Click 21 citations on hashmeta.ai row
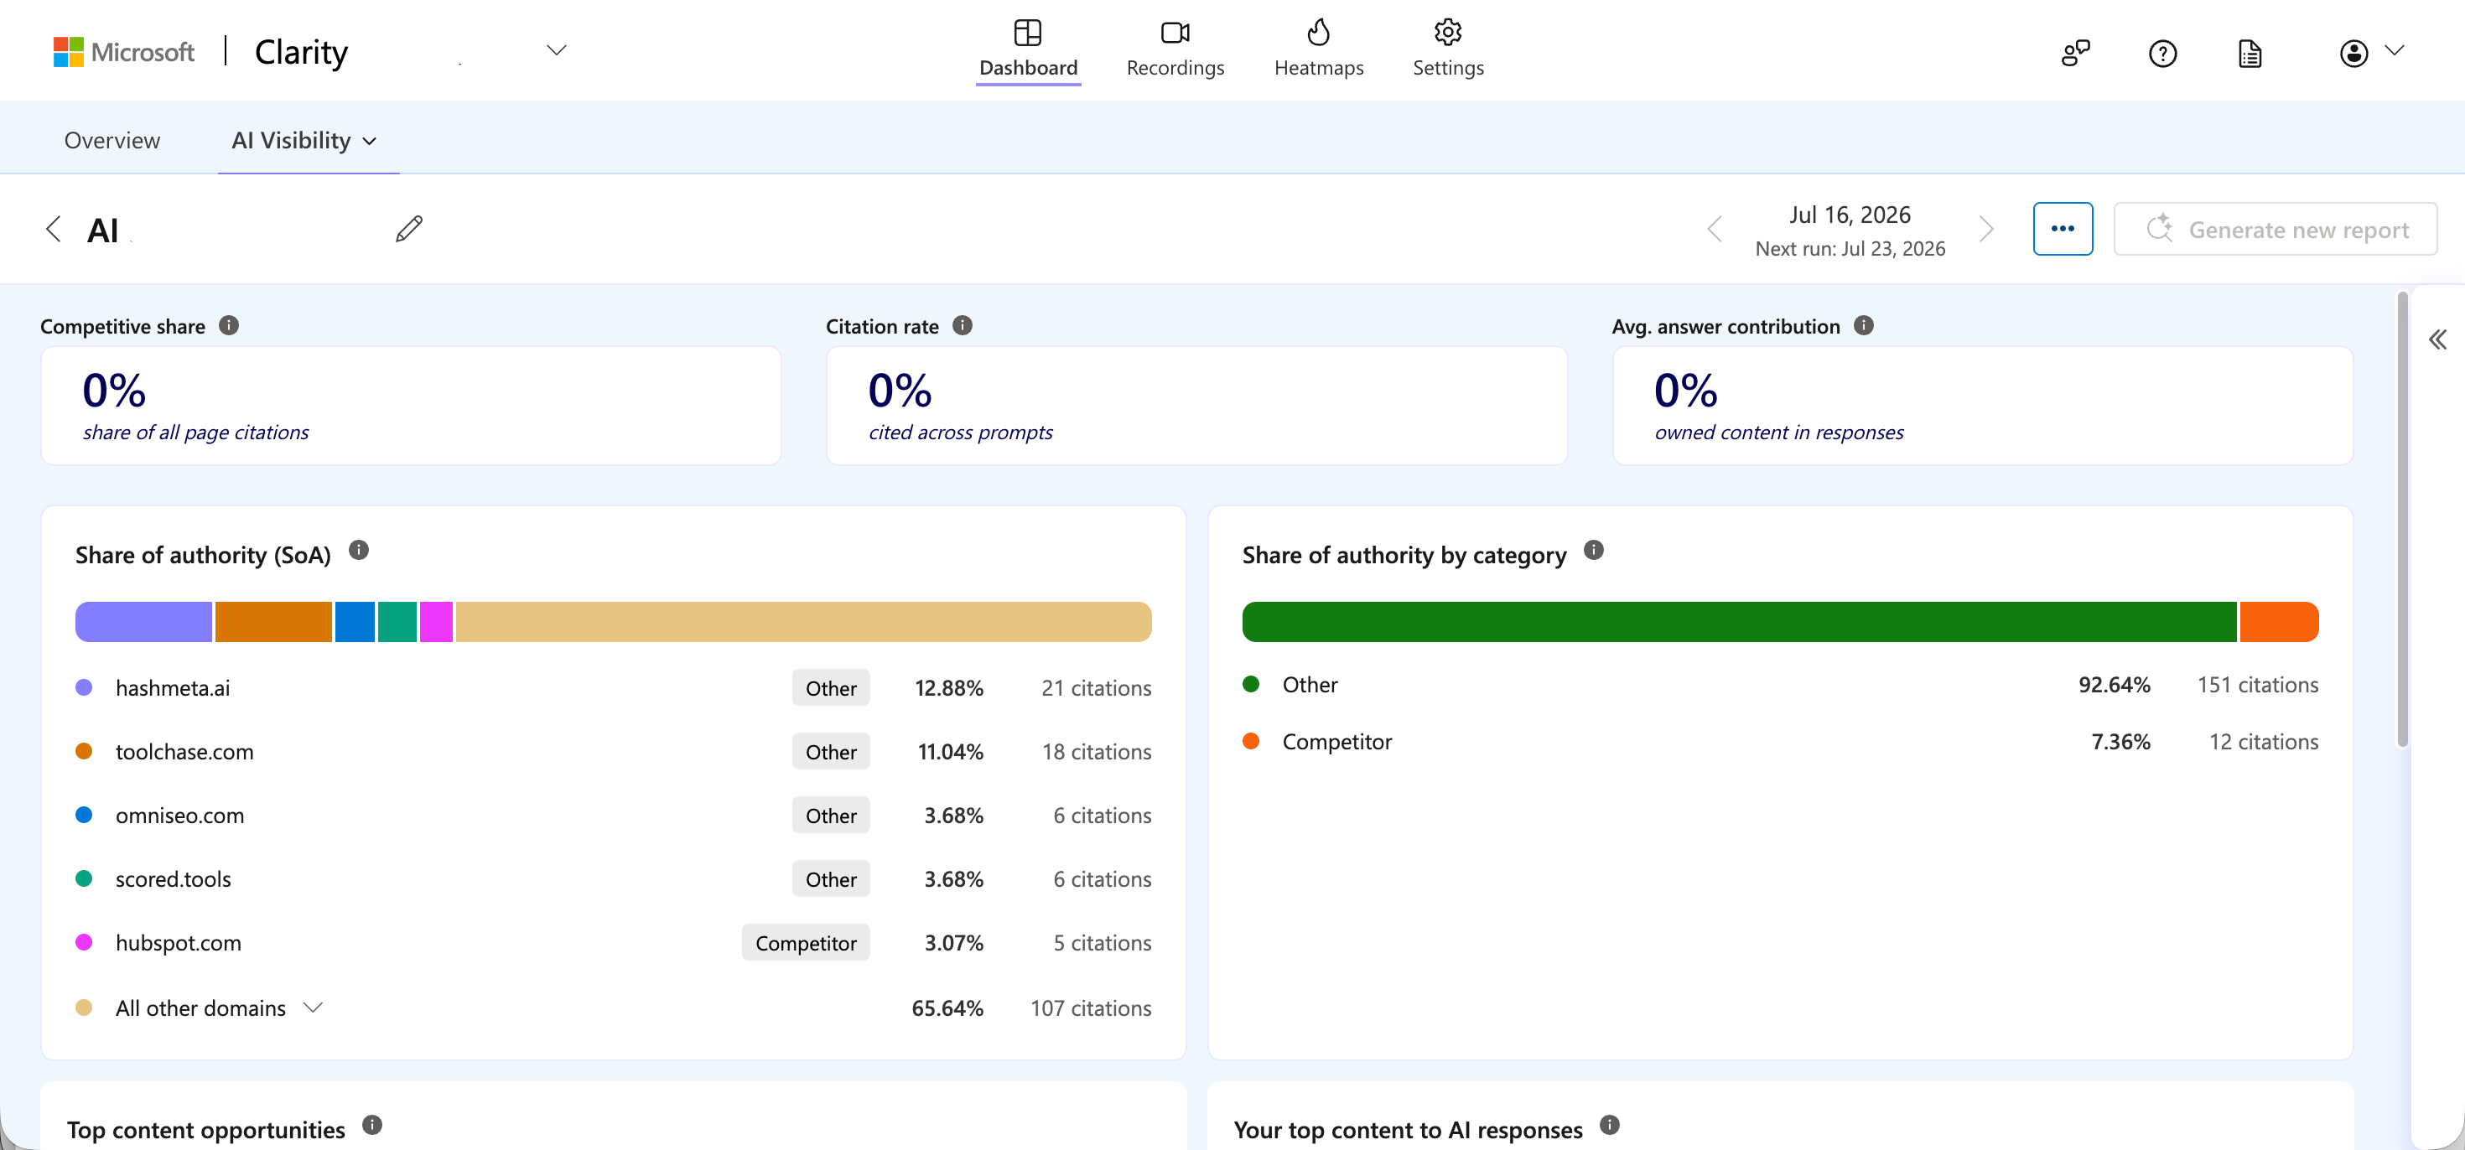The width and height of the screenshot is (2465, 1150). pos(1096,688)
